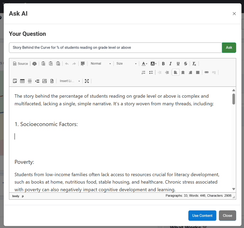The height and width of the screenshot is (228, 244).
Task: Click the editor scrollbar up arrow
Action: (x=234, y=90)
